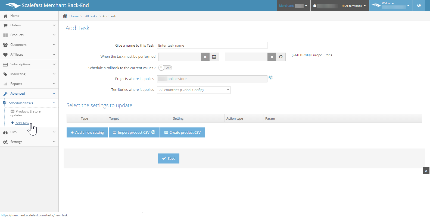
Task: Click the scroll-to-top arrow button
Action: pyautogui.click(x=426, y=171)
